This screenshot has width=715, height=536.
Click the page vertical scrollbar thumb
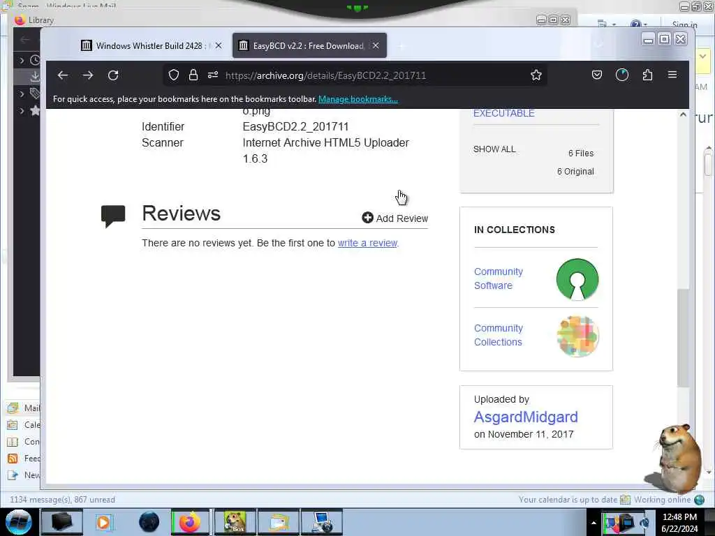[683, 338]
